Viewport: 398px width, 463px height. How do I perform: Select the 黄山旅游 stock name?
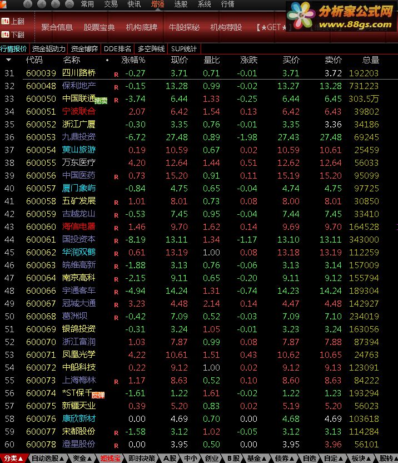79,150
